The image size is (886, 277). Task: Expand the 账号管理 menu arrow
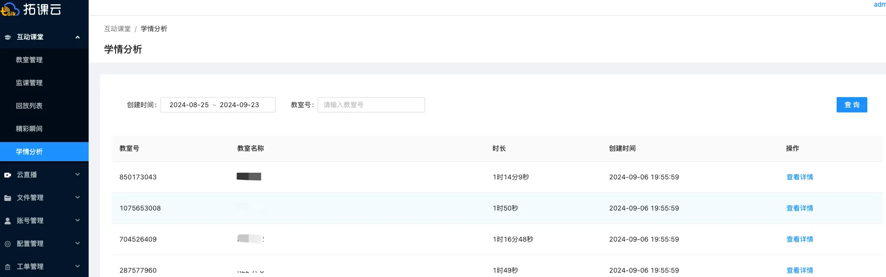pyautogui.click(x=78, y=221)
